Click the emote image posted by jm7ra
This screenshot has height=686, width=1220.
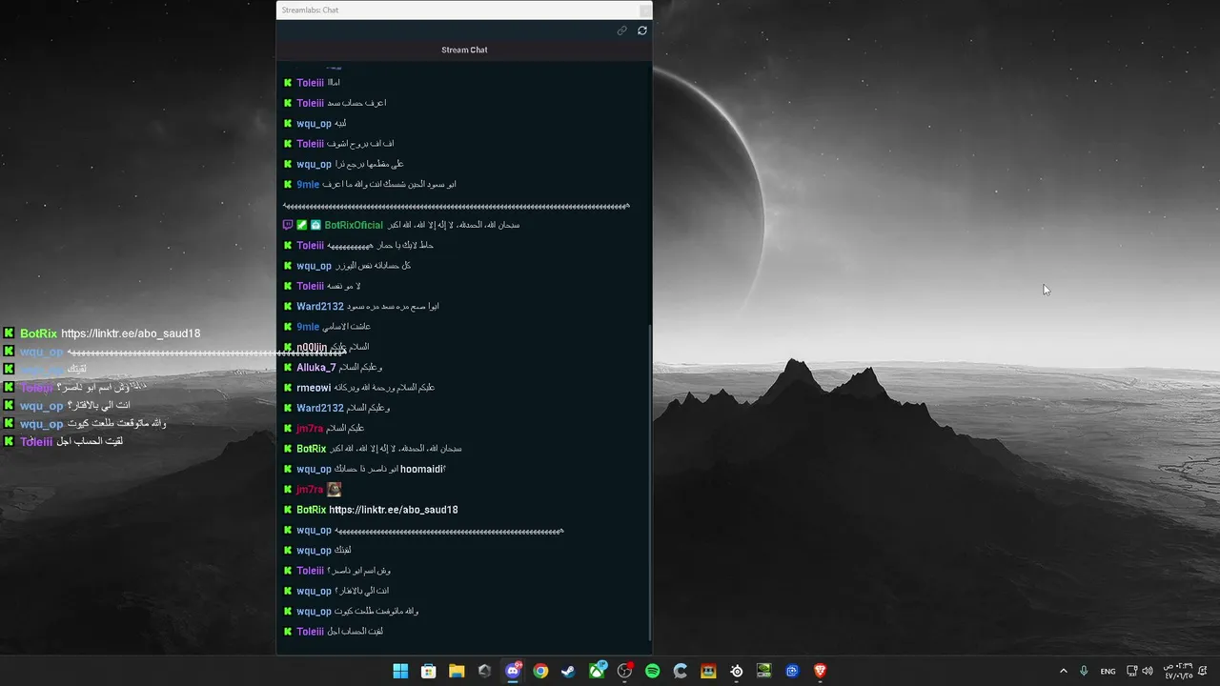tap(334, 489)
